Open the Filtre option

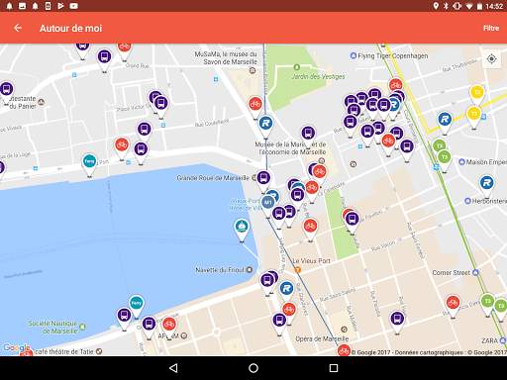pos(491,28)
